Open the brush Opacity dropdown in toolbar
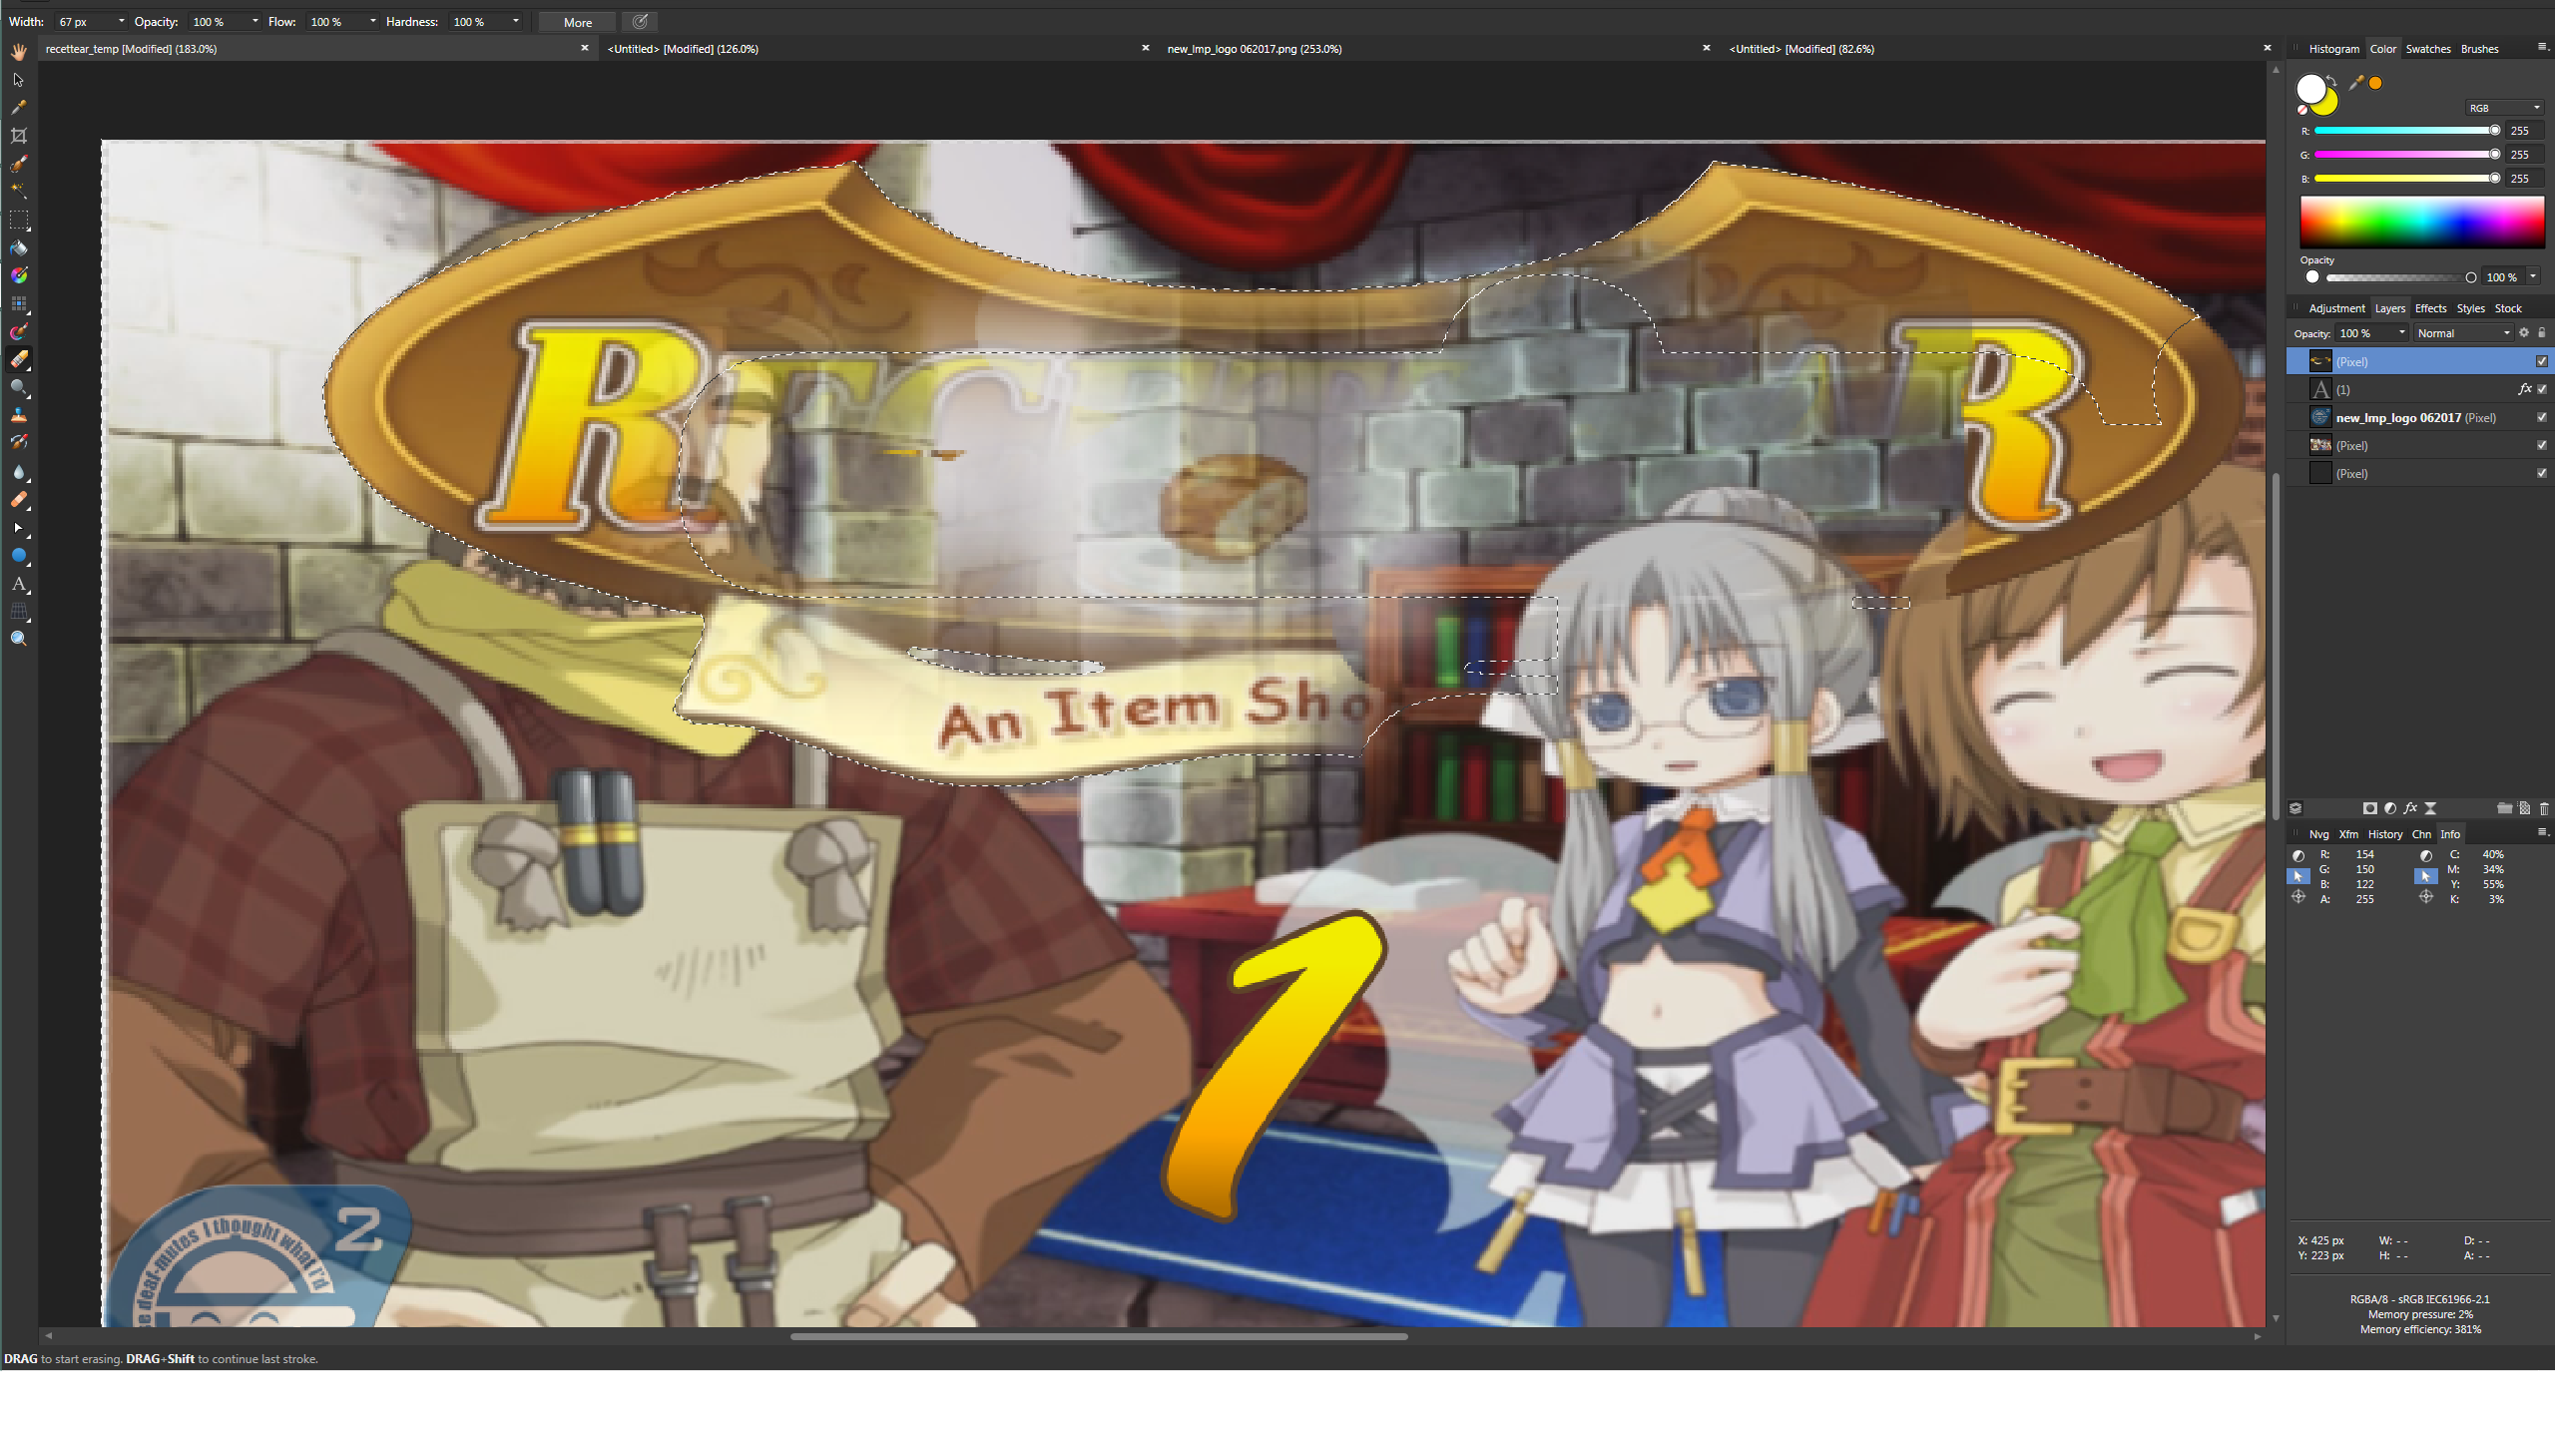 tap(255, 22)
